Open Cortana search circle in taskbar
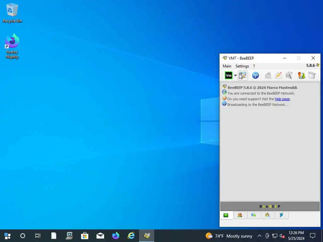 click(x=23, y=236)
